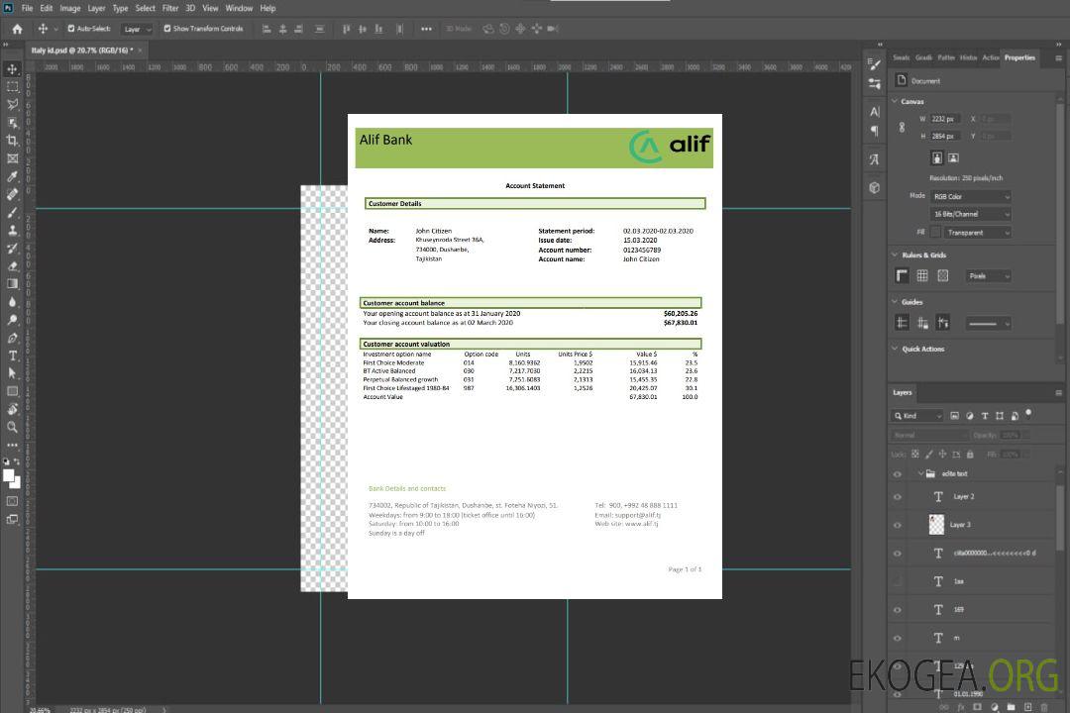
Task: Click the Quick Actions section header
Action: pos(922,349)
